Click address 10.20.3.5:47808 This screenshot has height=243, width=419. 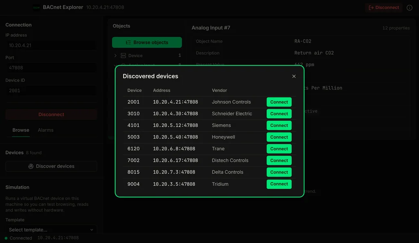[174, 184]
